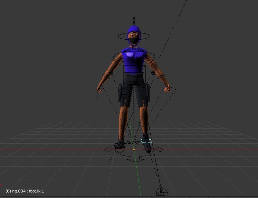Screen dimensions: 258x198
Task: Click the rig.004 : foot.ik.L status text
Action: coord(25,191)
